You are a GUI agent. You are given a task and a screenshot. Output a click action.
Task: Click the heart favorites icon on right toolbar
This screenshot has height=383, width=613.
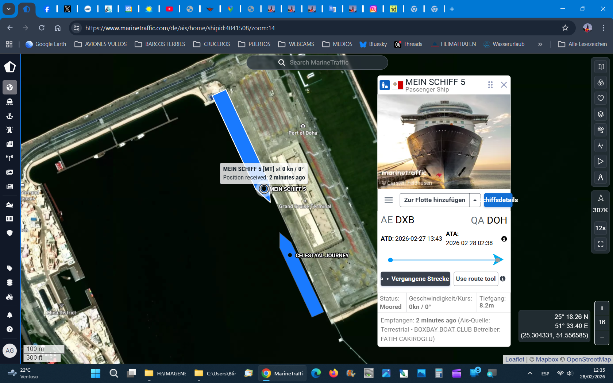coord(600,98)
